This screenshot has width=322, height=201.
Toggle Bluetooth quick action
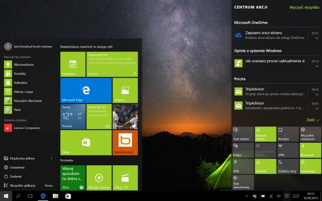point(310,150)
